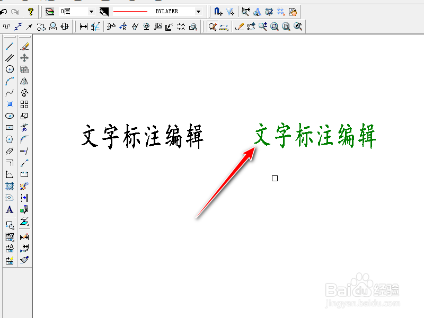Select the zigzag break line tool
Screen dimensions: 424x318
(x=18, y=26)
